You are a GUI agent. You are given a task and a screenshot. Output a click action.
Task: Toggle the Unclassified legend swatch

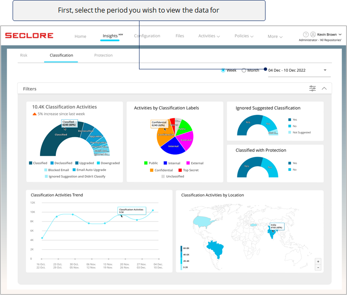click(x=163, y=176)
